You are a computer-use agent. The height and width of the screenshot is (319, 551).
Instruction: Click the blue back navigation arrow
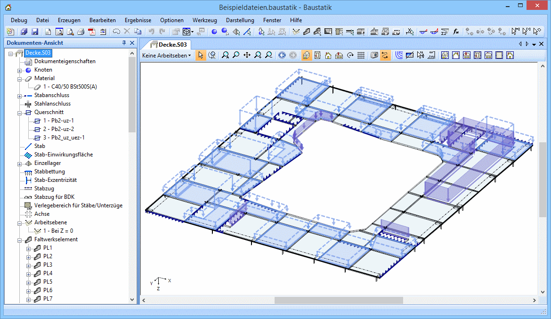click(282, 55)
